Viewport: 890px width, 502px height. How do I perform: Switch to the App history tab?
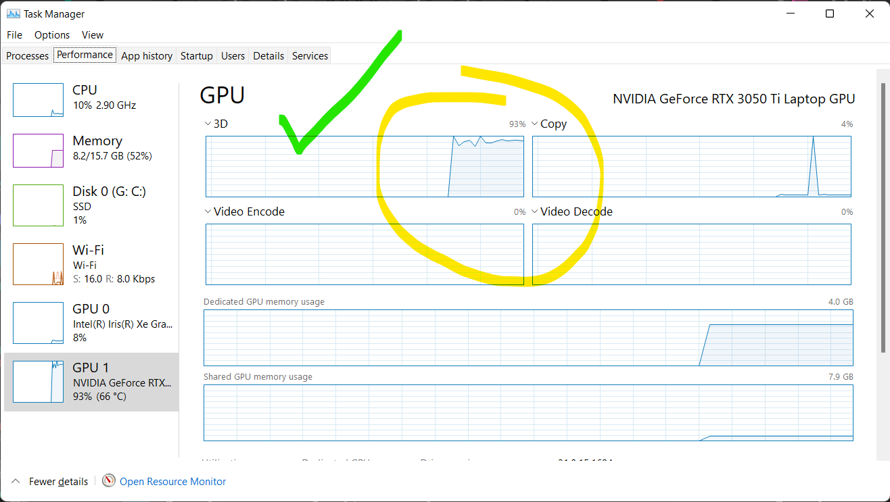pyautogui.click(x=147, y=56)
